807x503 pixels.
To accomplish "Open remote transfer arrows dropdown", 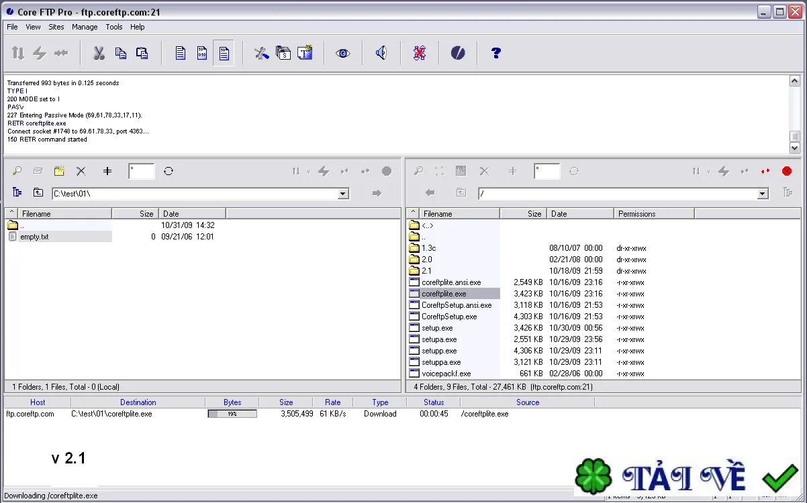I will (709, 172).
